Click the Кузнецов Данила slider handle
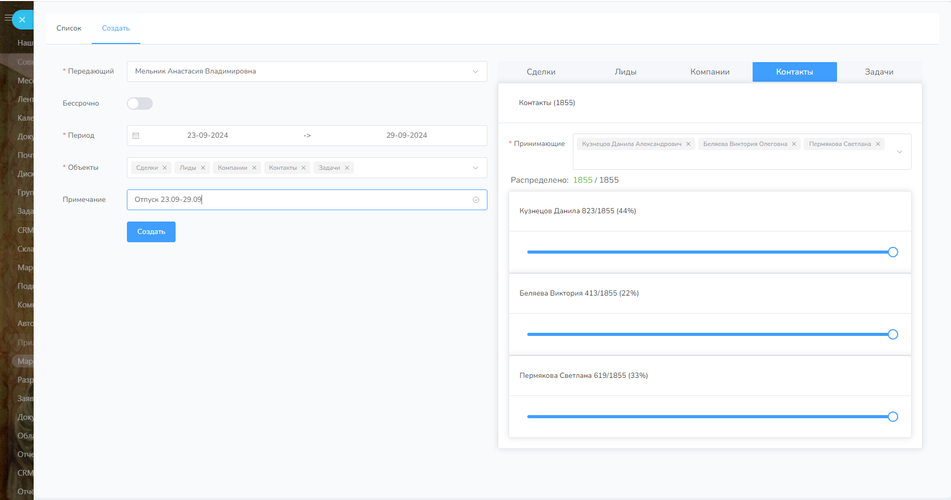Viewport: 951px width, 500px height. (893, 252)
